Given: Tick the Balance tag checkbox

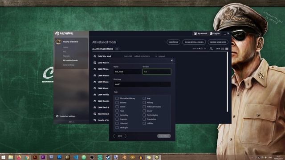Looking at the screenshot, I should click(117, 103).
